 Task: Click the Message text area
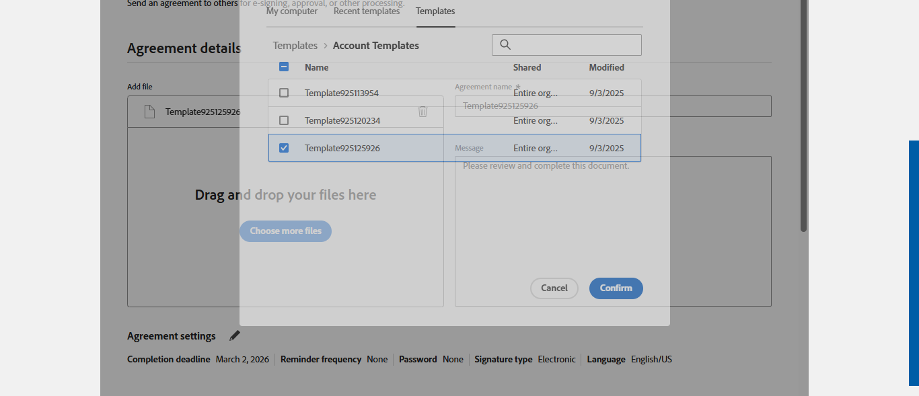pos(613,231)
